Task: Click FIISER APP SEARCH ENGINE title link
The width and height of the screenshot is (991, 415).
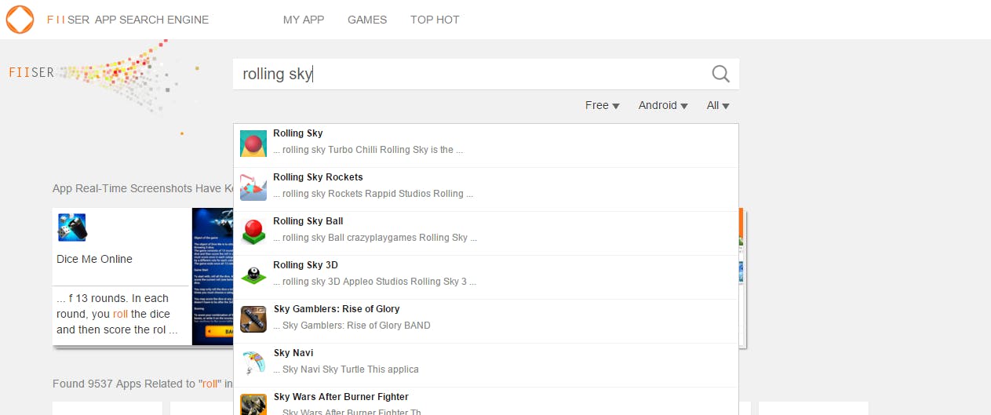Action: (x=128, y=20)
